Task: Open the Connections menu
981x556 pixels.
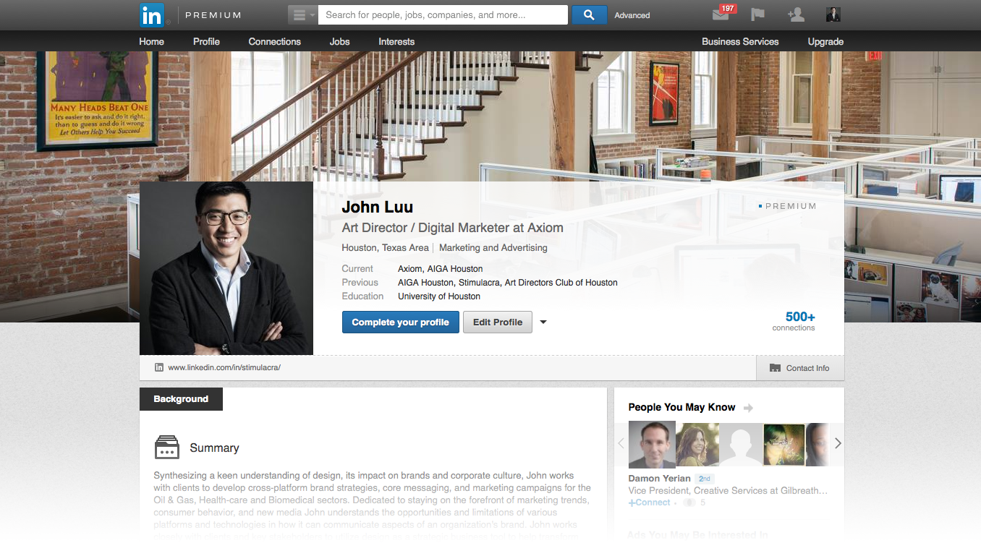Action: tap(274, 42)
